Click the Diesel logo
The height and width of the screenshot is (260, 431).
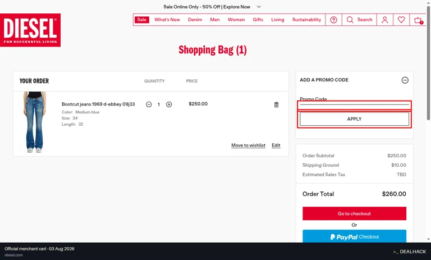click(30, 30)
